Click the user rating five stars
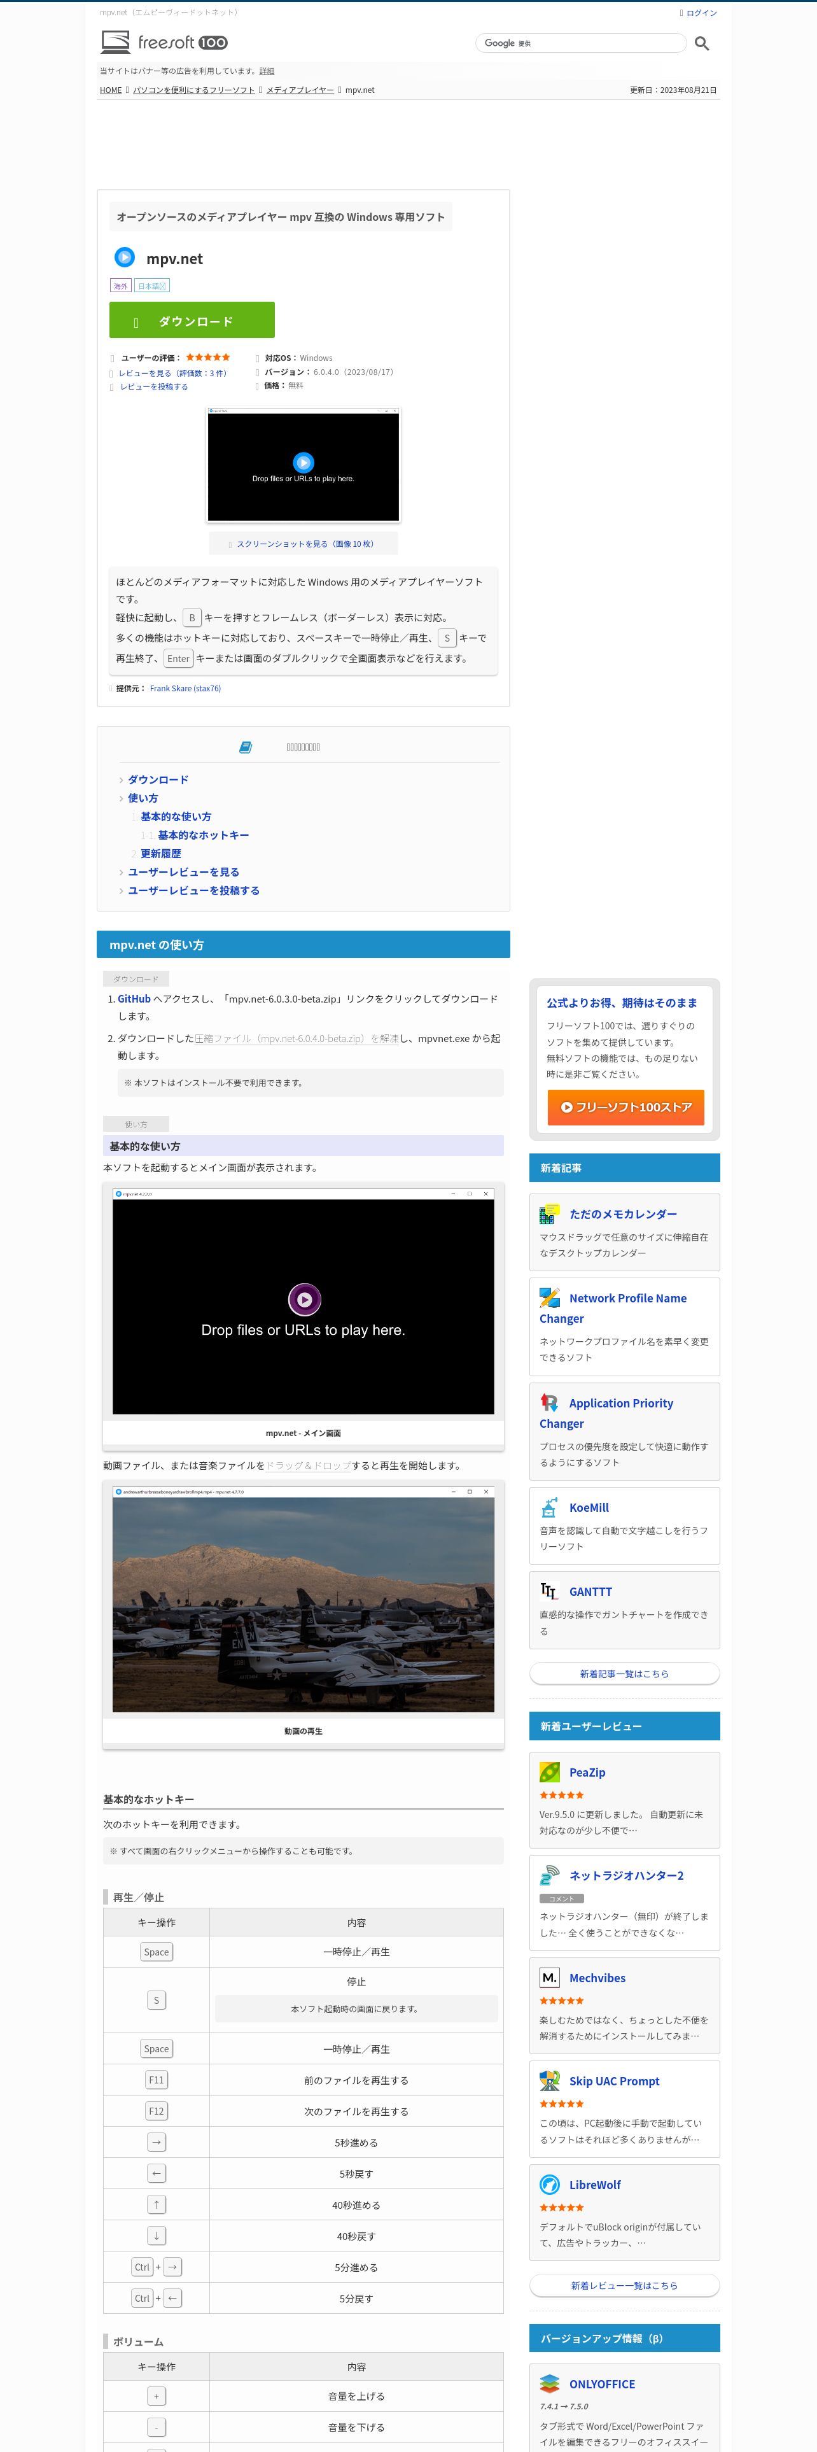This screenshot has width=817, height=2452. pos(207,358)
